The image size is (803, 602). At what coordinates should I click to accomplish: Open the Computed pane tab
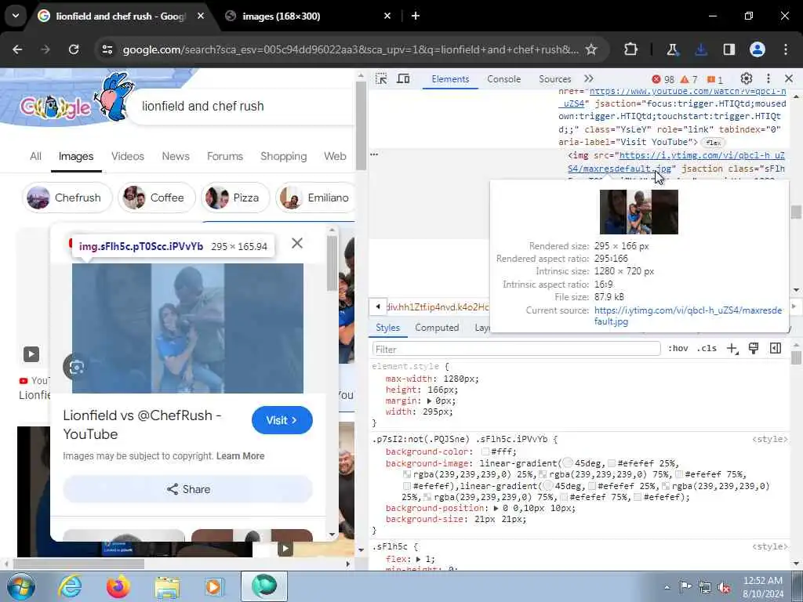pos(437,328)
